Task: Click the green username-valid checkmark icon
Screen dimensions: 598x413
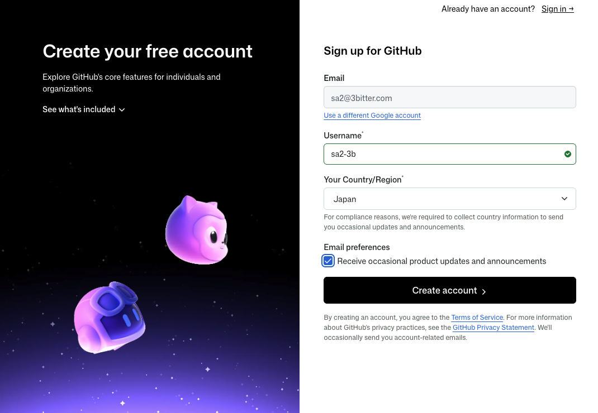Action: [567, 154]
